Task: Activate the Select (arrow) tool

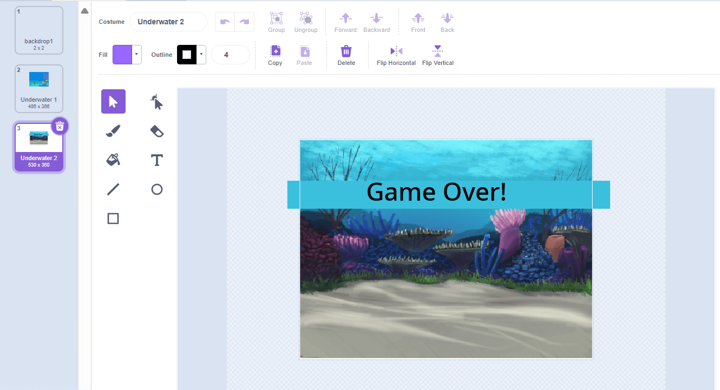Action: pos(113,101)
